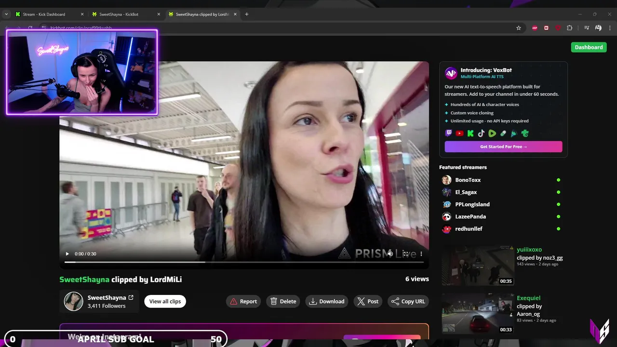
Task: Close the SweetShayna - KickBot tab
Action: pyautogui.click(x=159, y=14)
